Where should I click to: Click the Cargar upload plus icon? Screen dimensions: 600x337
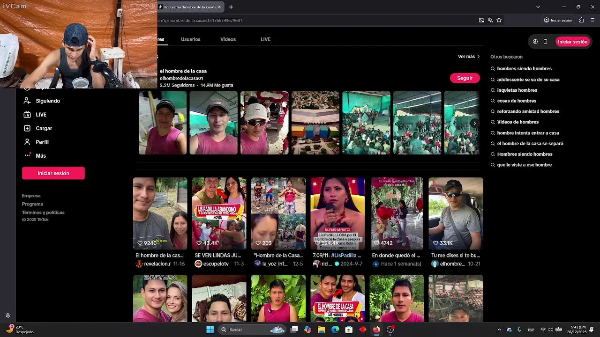27,128
